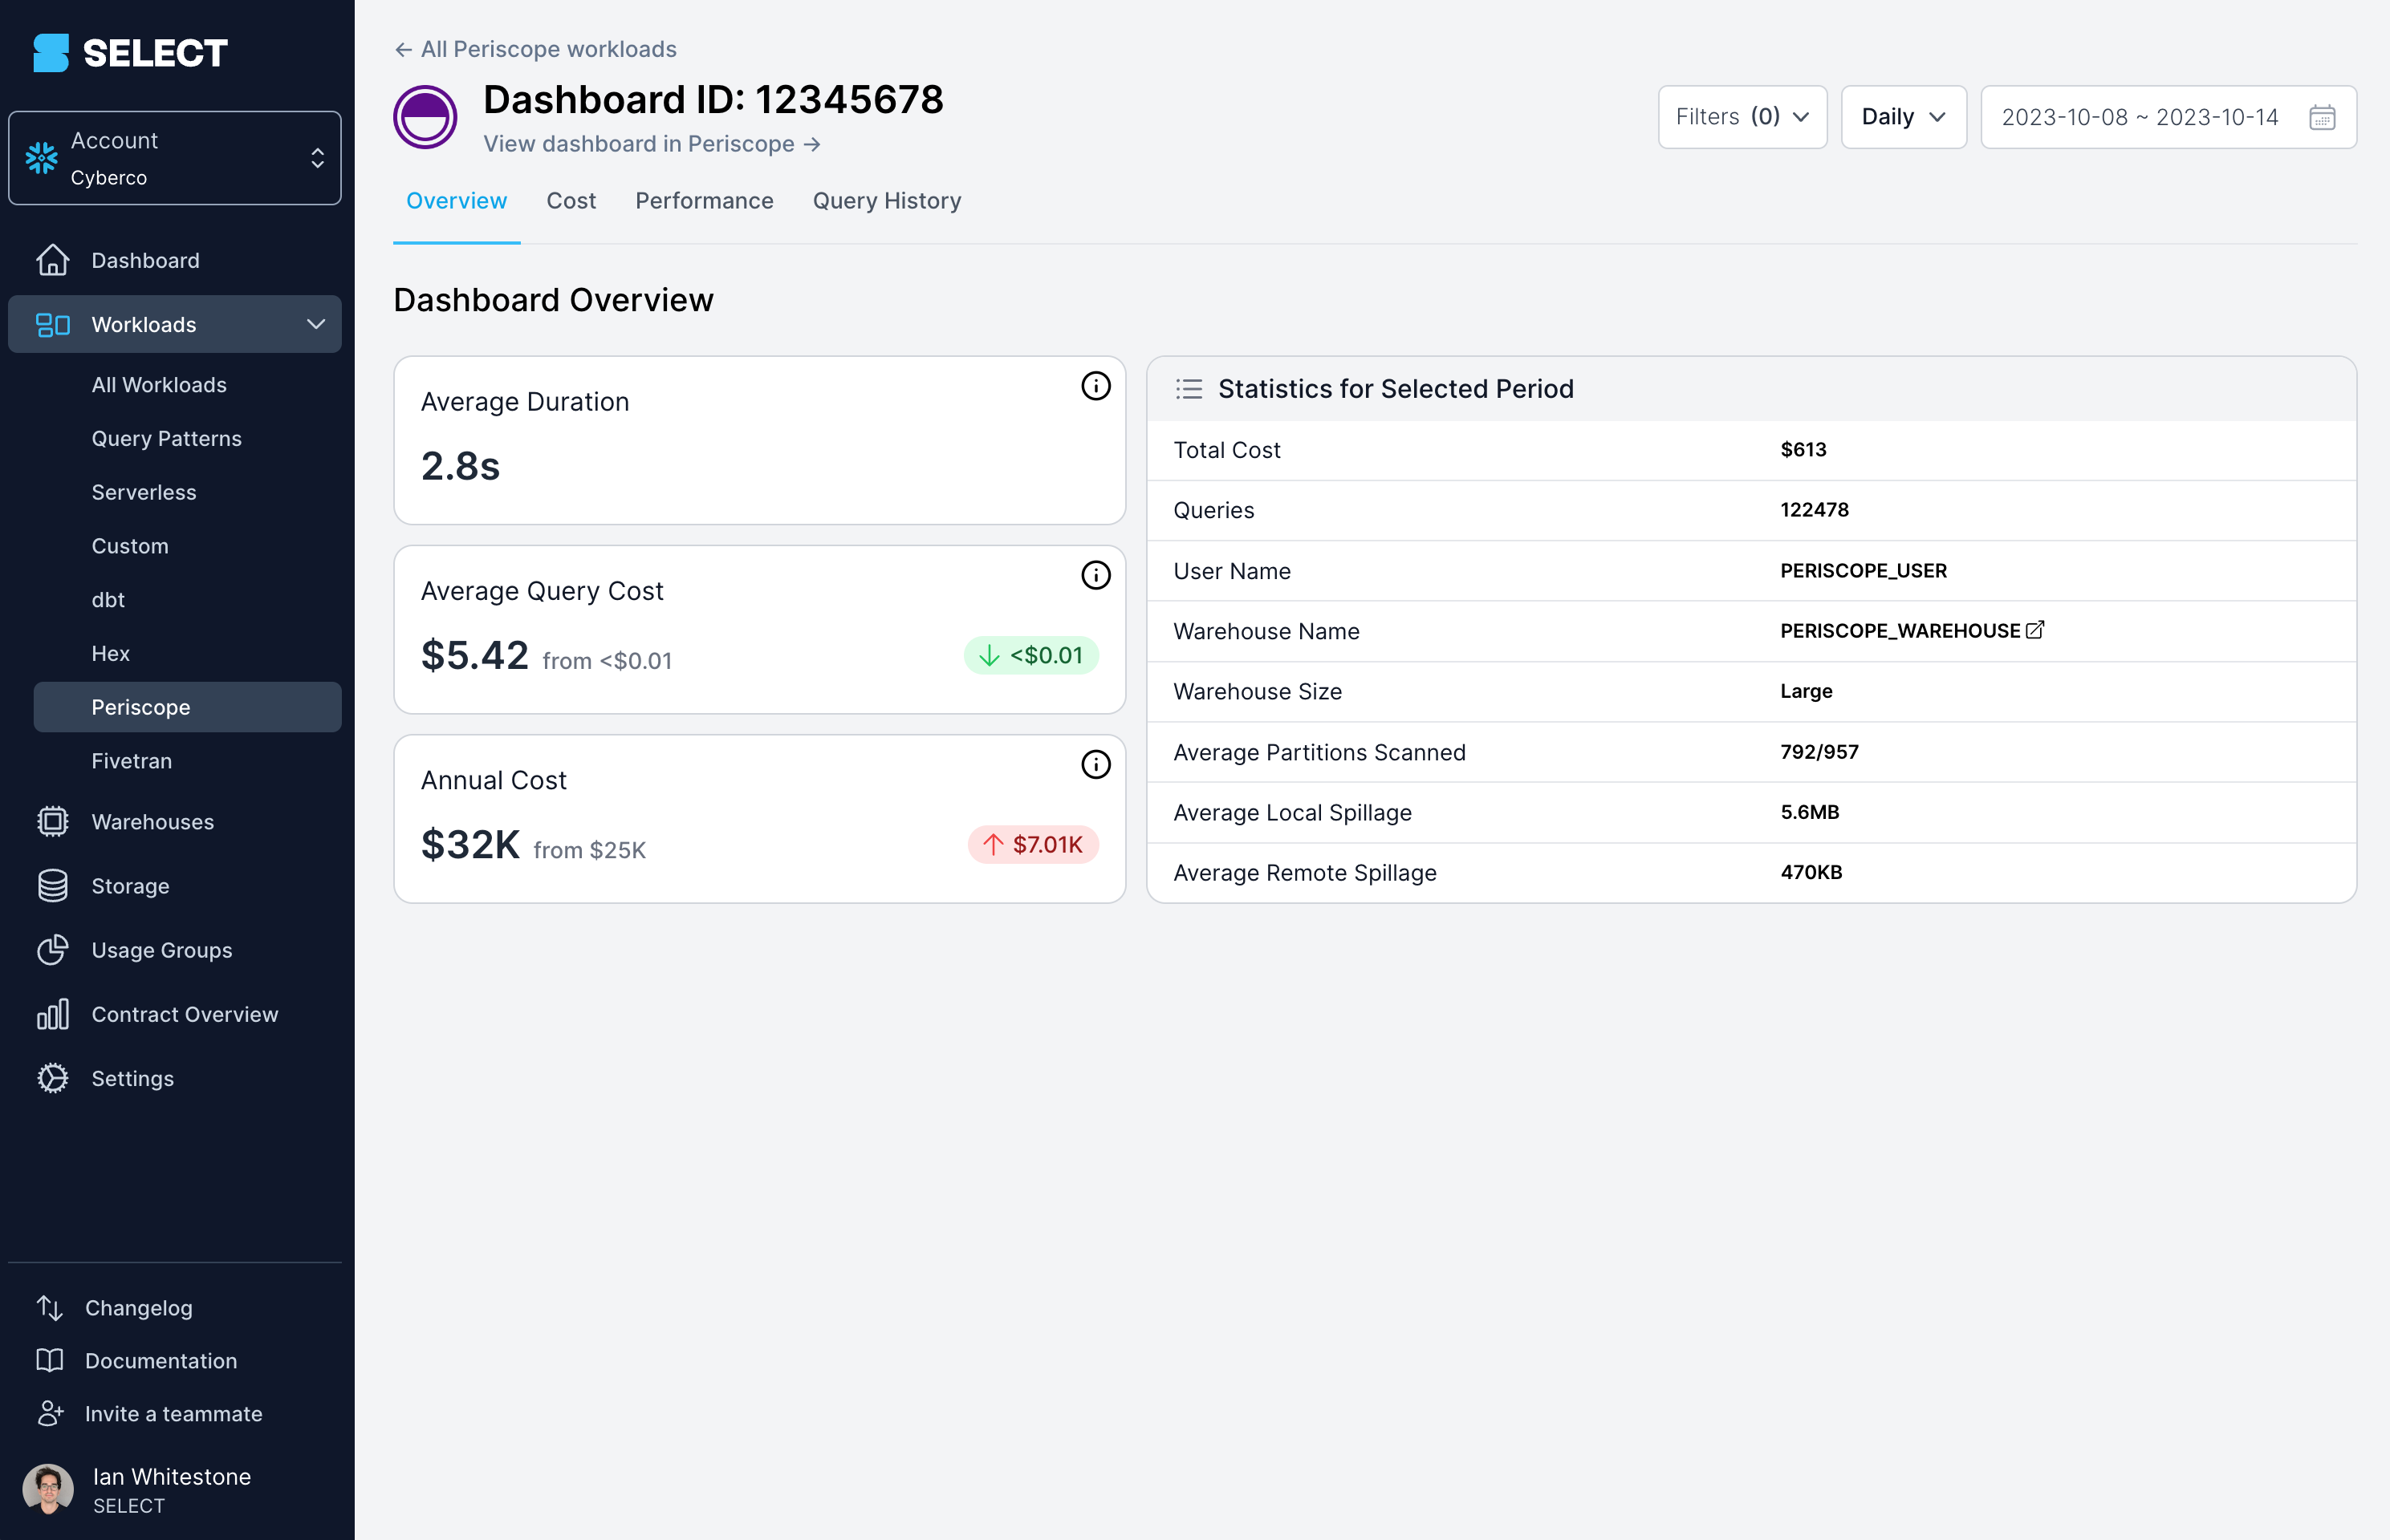
Task: Collapse the Workloads menu chevron
Action: click(316, 324)
